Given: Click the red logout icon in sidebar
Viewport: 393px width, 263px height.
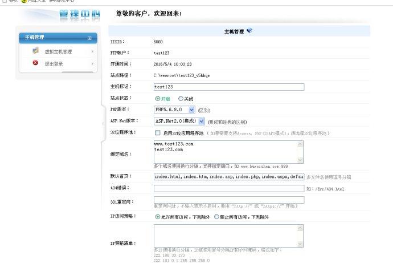Looking at the screenshot, I should [35, 63].
